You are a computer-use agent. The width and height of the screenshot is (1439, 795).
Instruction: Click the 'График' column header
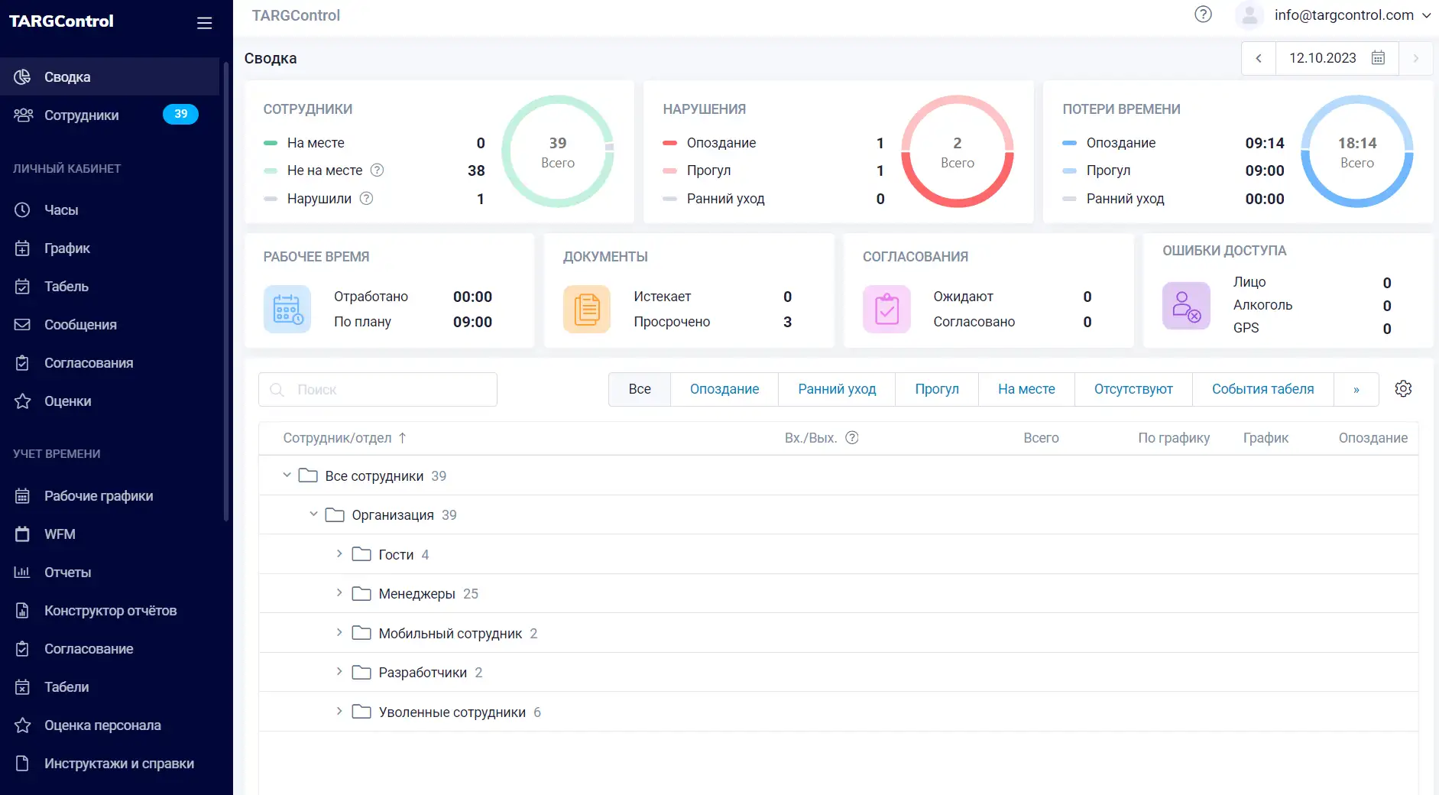1266,438
